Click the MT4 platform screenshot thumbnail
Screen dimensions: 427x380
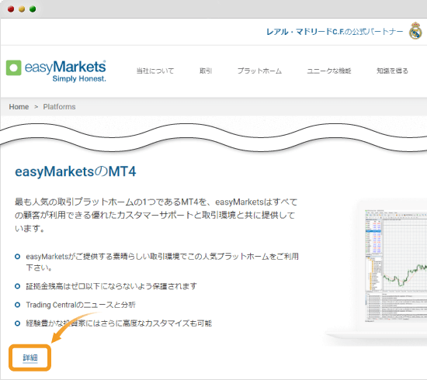tap(396, 266)
